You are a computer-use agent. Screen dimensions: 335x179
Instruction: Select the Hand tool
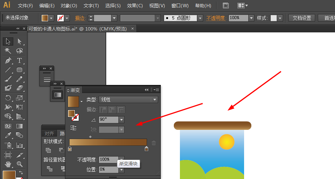(8, 164)
